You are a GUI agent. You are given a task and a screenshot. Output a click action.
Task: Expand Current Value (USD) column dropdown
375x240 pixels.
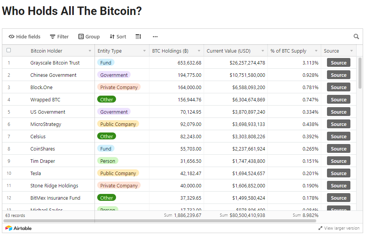click(x=263, y=51)
